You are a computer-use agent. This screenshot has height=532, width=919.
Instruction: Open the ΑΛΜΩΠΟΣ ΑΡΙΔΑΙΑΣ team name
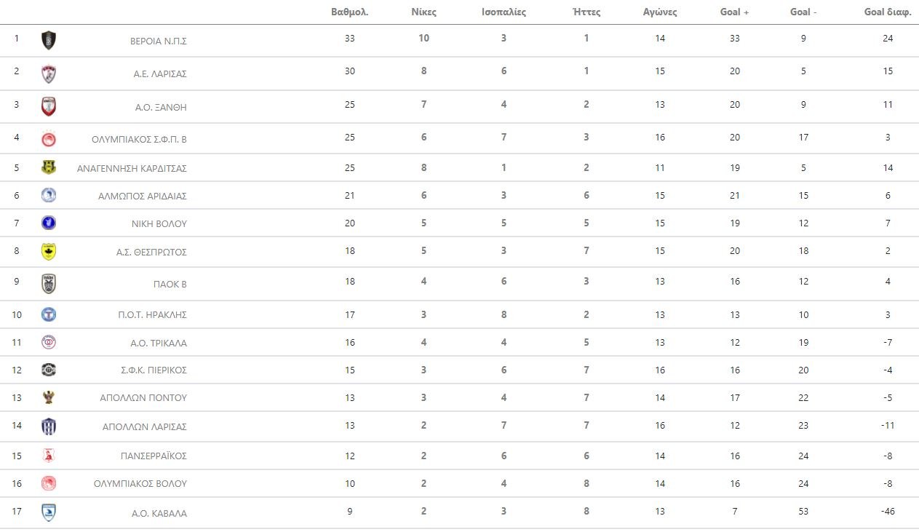click(143, 196)
